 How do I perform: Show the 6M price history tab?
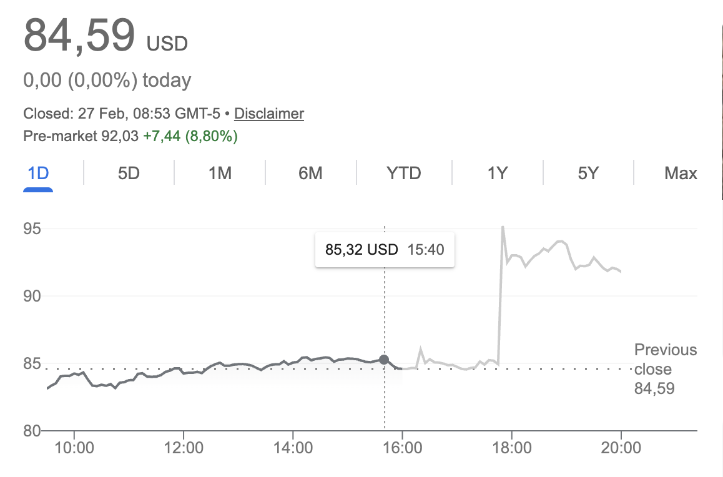310,173
